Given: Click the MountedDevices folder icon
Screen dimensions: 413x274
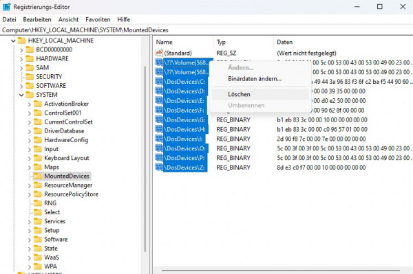Looking at the screenshot, I should point(38,176).
